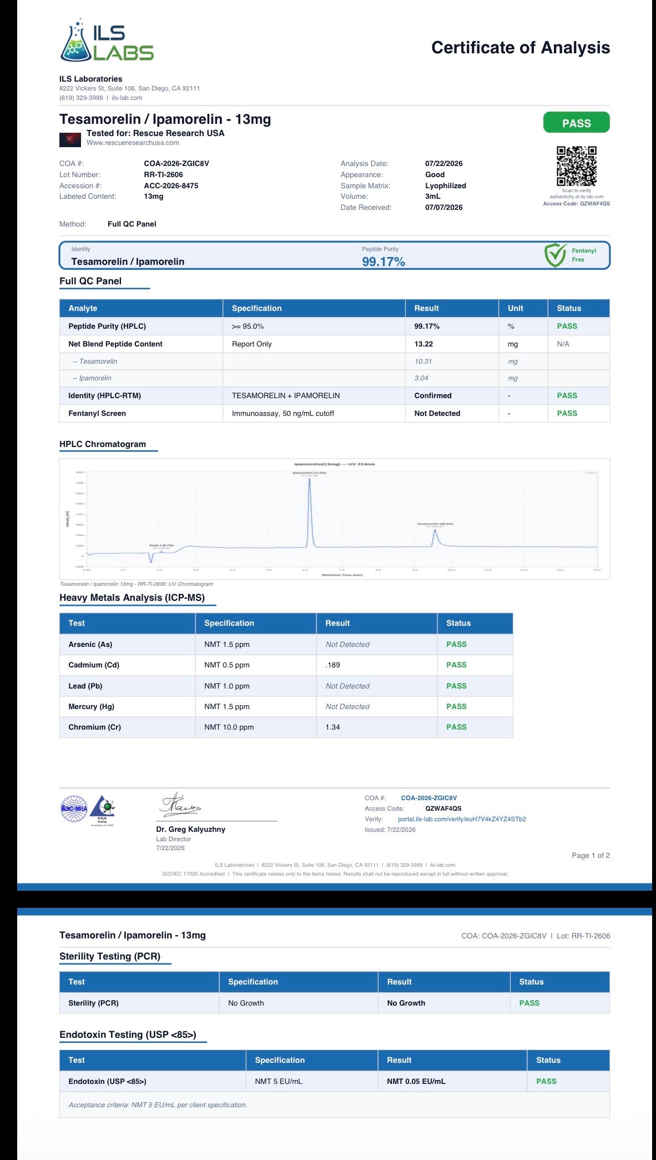Click the Rescue Research USA logo thumbnail
The image size is (656, 1160).
coord(70,139)
